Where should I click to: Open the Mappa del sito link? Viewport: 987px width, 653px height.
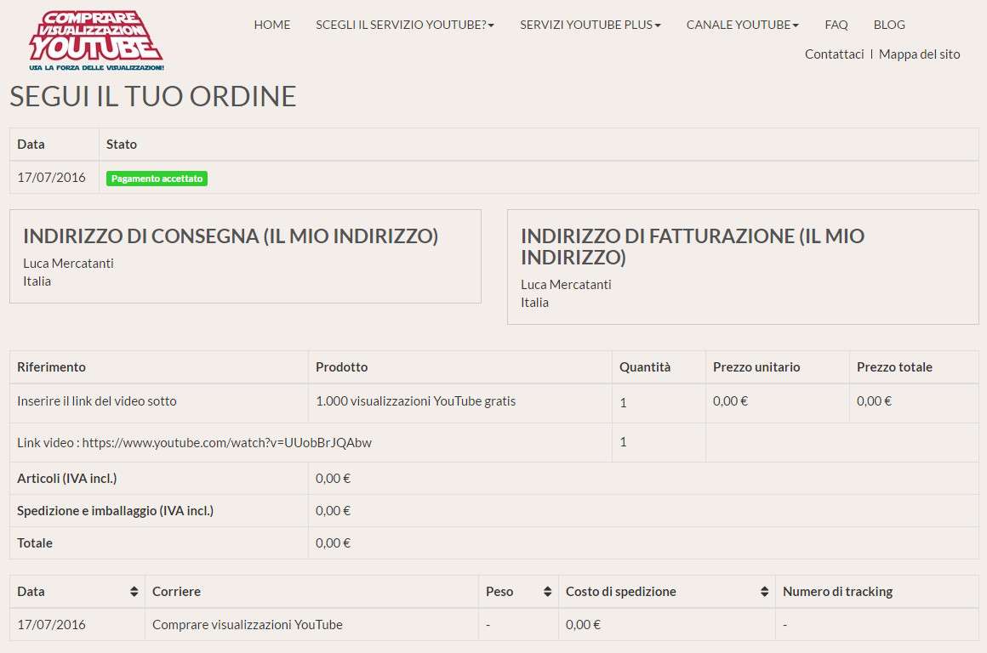coord(919,54)
